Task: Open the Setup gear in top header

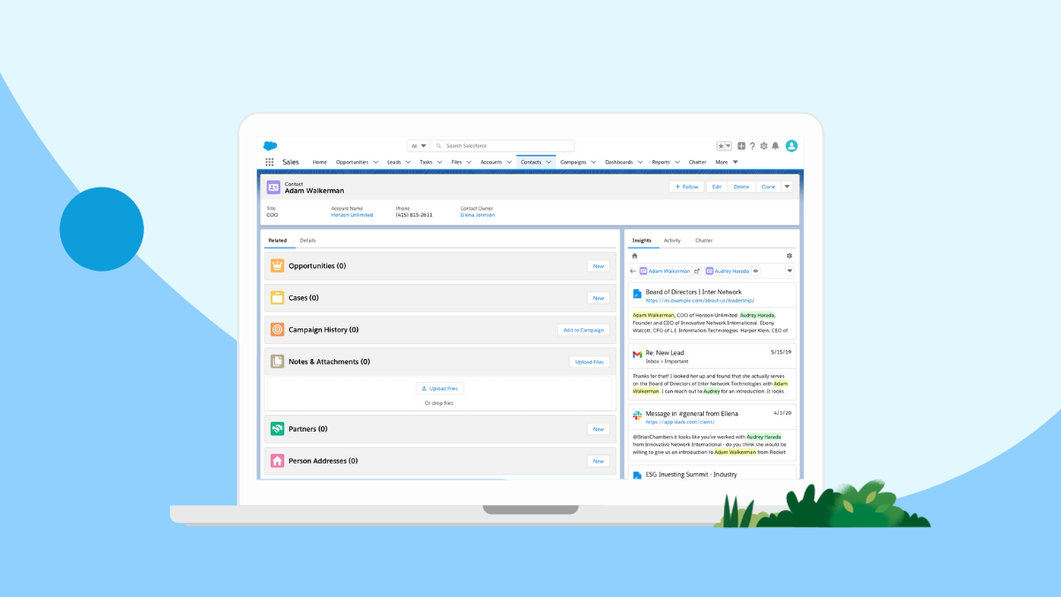Action: click(764, 146)
